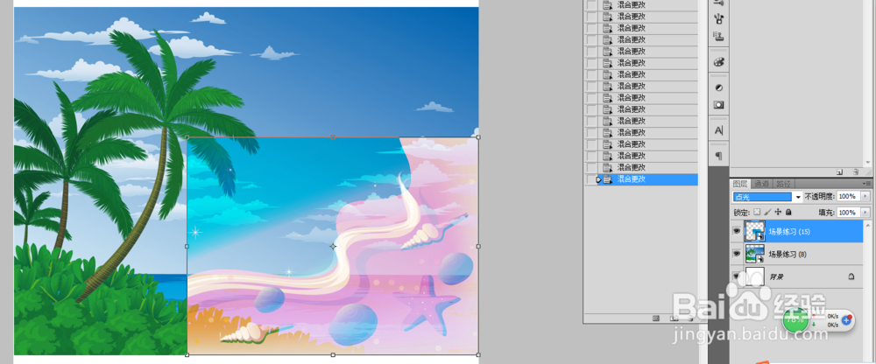Screen dimensions: 876x364
Task: Open the 填充 fill slider arrow
Action: click(866, 212)
